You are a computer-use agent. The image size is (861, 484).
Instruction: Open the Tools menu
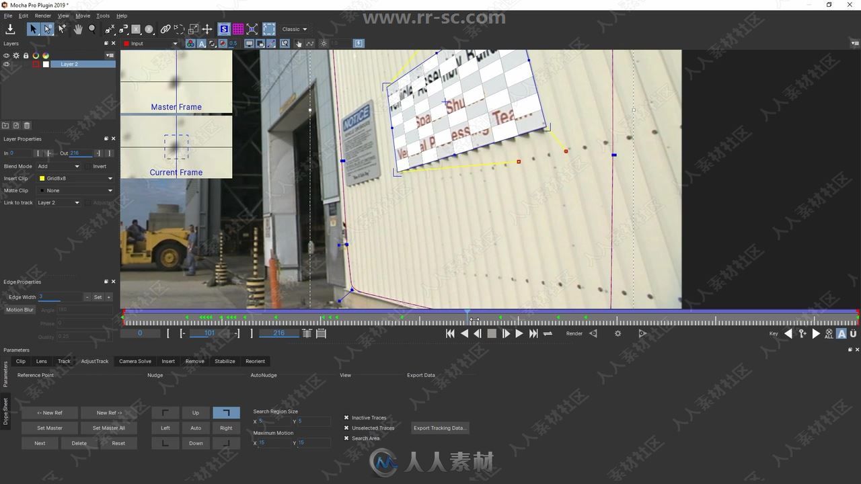103,15
